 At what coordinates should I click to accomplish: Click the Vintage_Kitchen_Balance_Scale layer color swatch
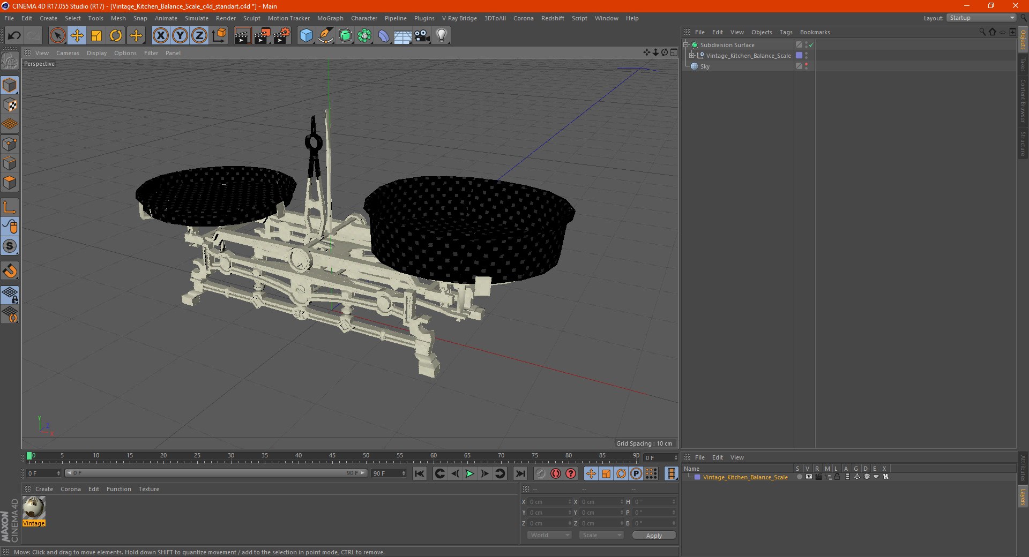697,477
